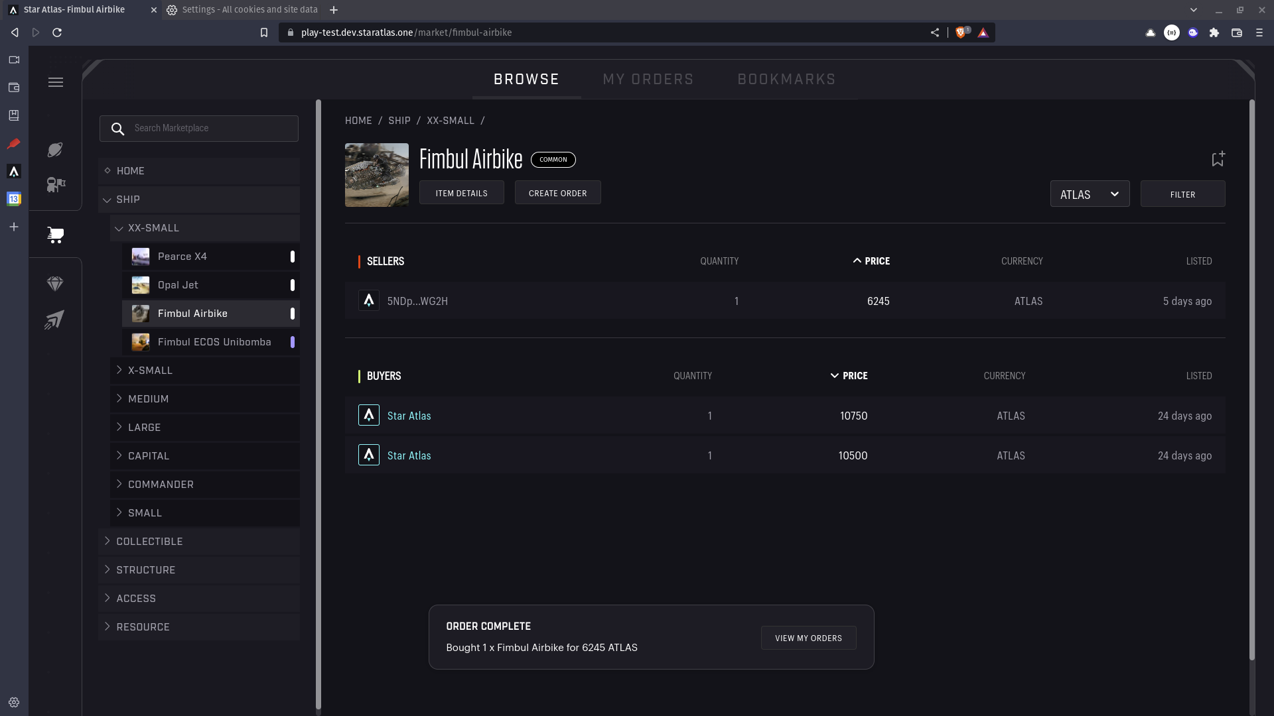Click the planet icon in the game sidebar
The height and width of the screenshot is (716, 1274).
pos(55,150)
